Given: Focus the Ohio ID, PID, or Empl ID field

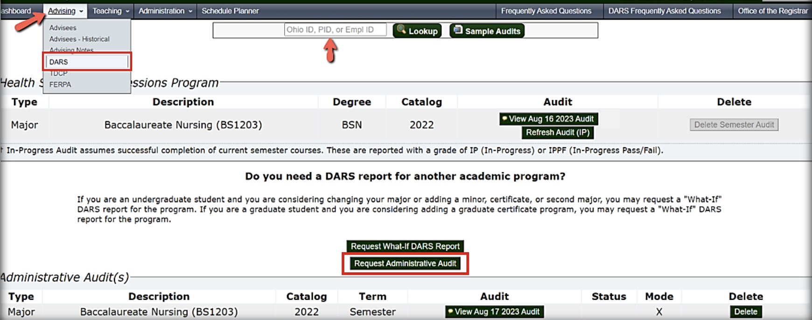Looking at the screenshot, I should tap(335, 30).
